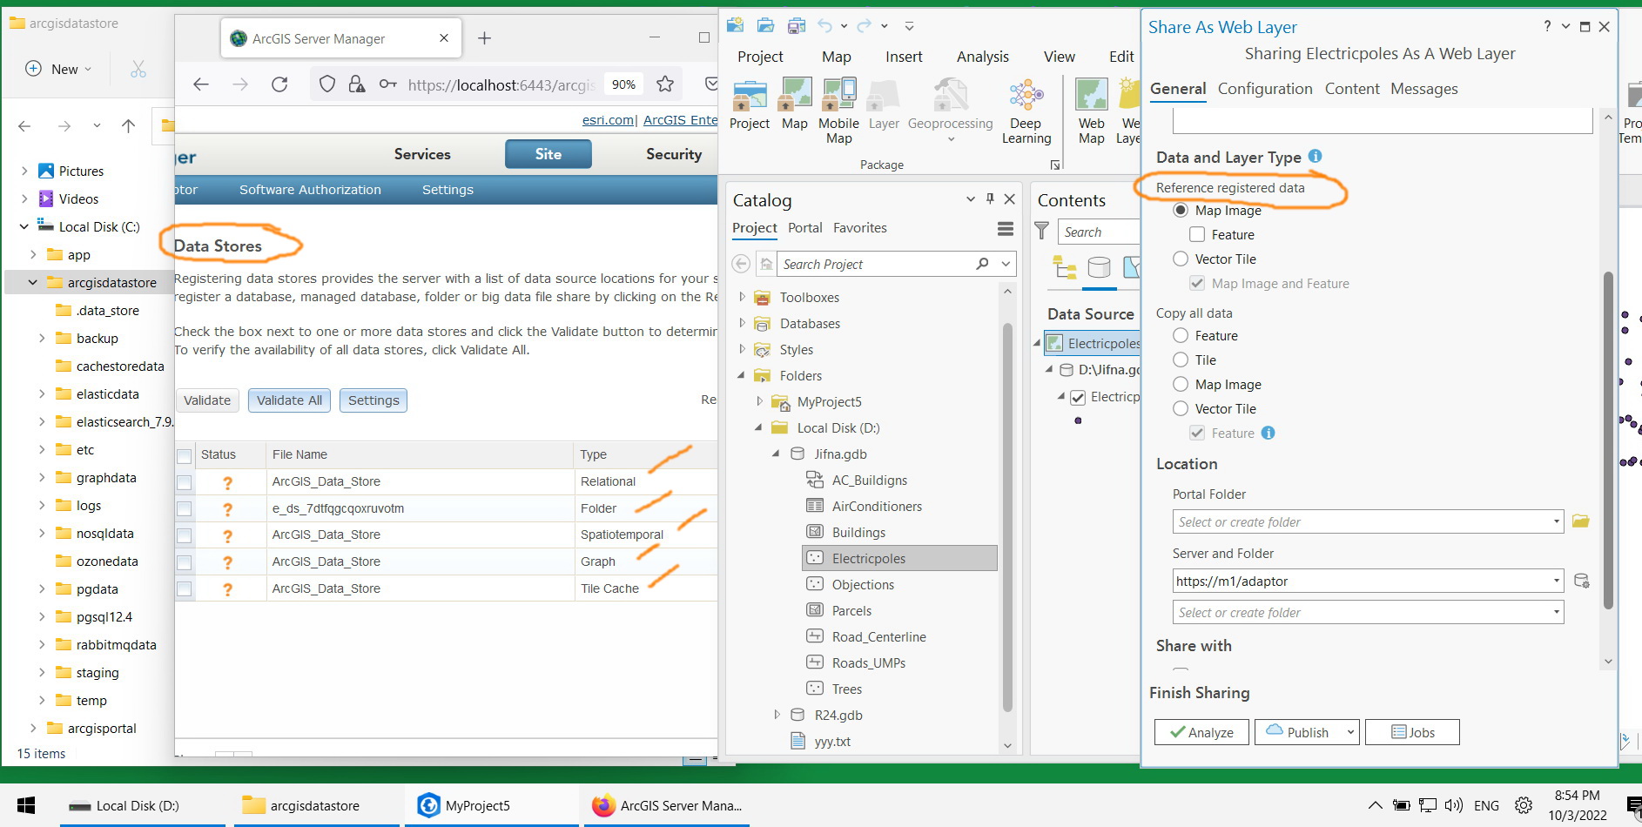1642x827 pixels.
Task: Click the filter icon in the Contents pane
Action: tap(1042, 231)
